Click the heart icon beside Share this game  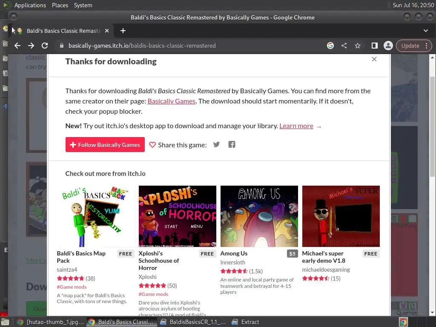pyautogui.click(x=152, y=145)
